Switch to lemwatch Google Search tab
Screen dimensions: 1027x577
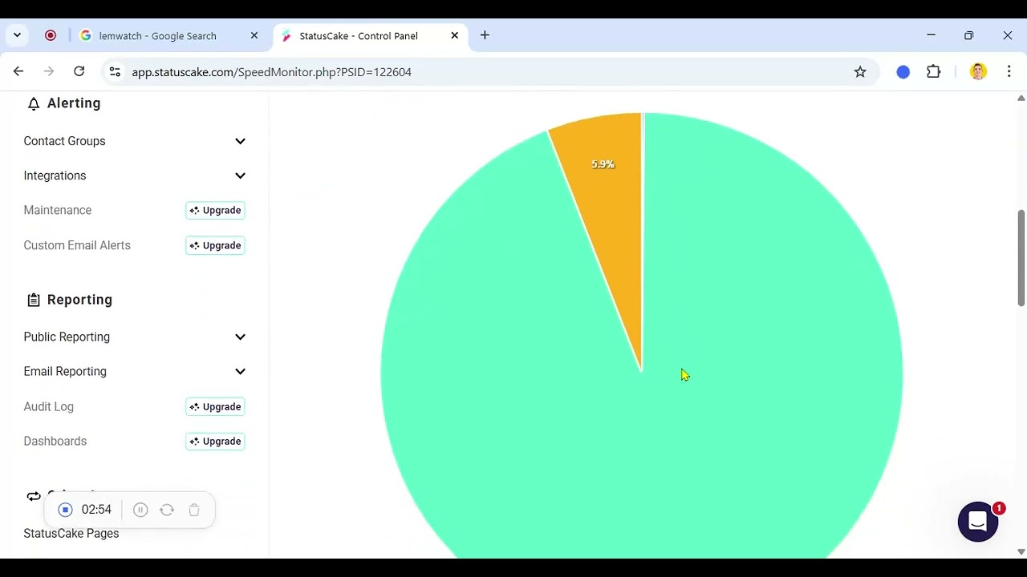tap(169, 35)
